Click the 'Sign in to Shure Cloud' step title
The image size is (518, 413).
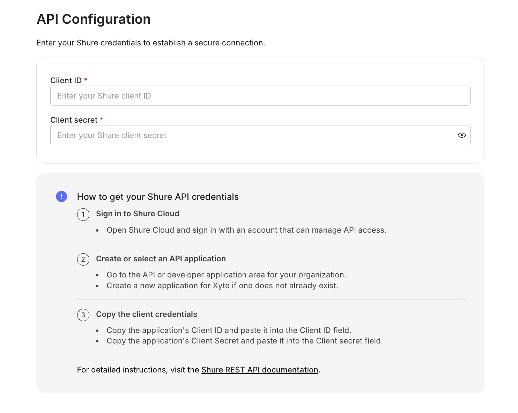(x=138, y=213)
